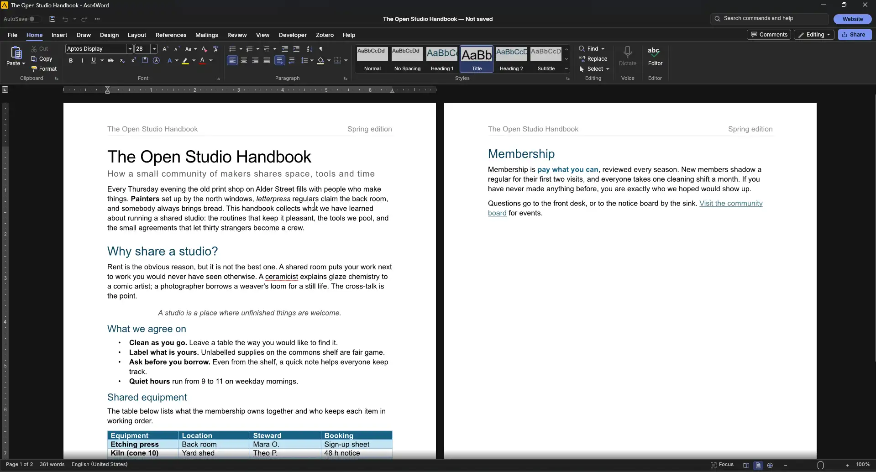The width and height of the screenshot is (876, 472).
Task: Click the Share button
Action: [x=855, y=35]
